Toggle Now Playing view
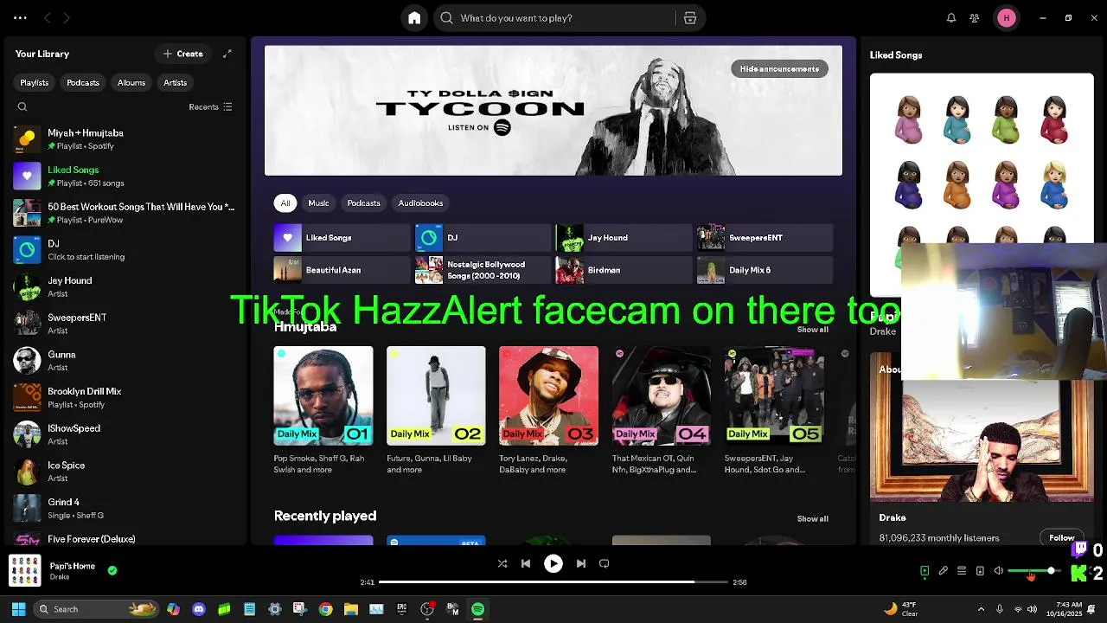 click(x=925, y=571)
